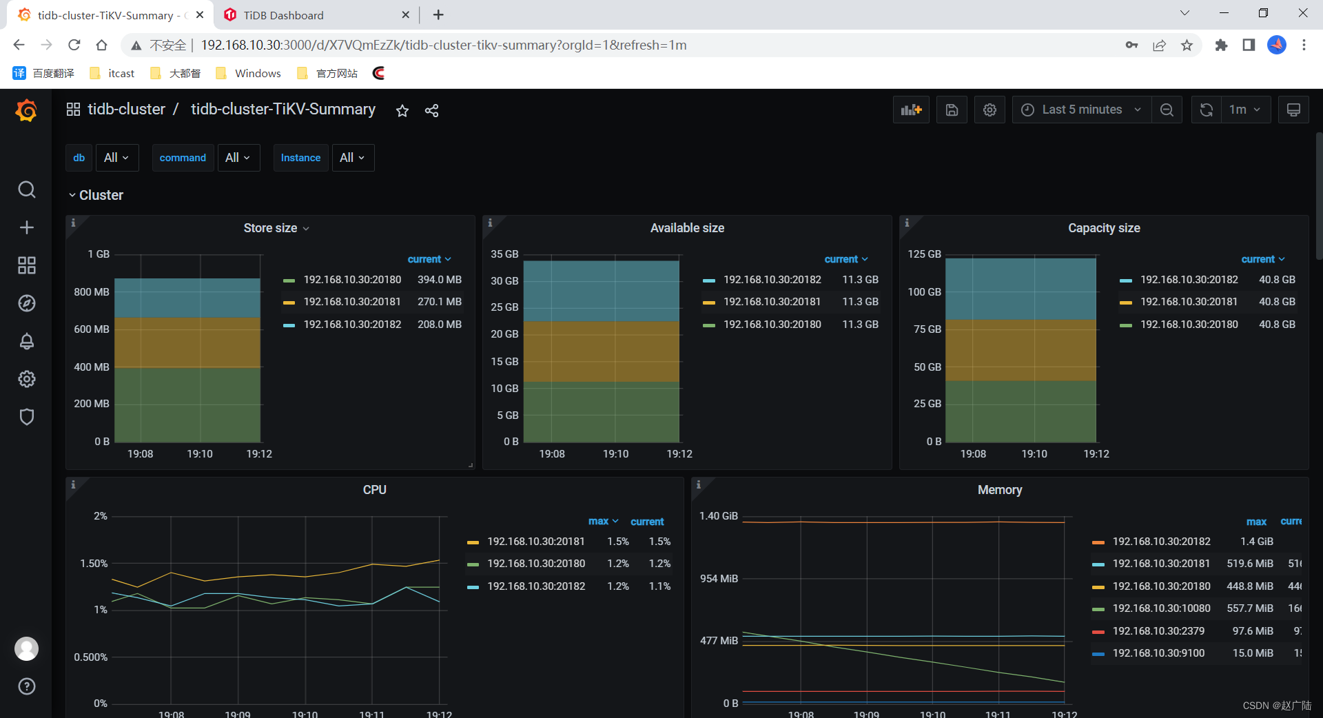Save dashboard using disk icon
Viewport: 1323px width, 718px height.
click(x=952, y=110)
